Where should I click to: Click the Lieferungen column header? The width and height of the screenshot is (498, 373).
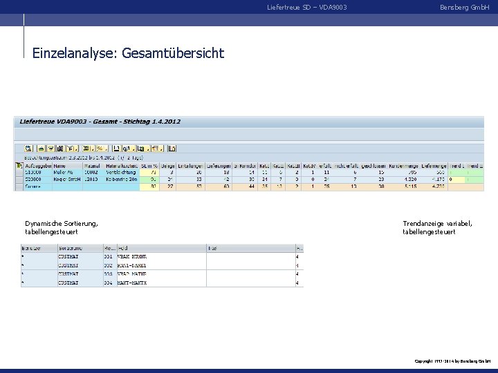(219, 166)
